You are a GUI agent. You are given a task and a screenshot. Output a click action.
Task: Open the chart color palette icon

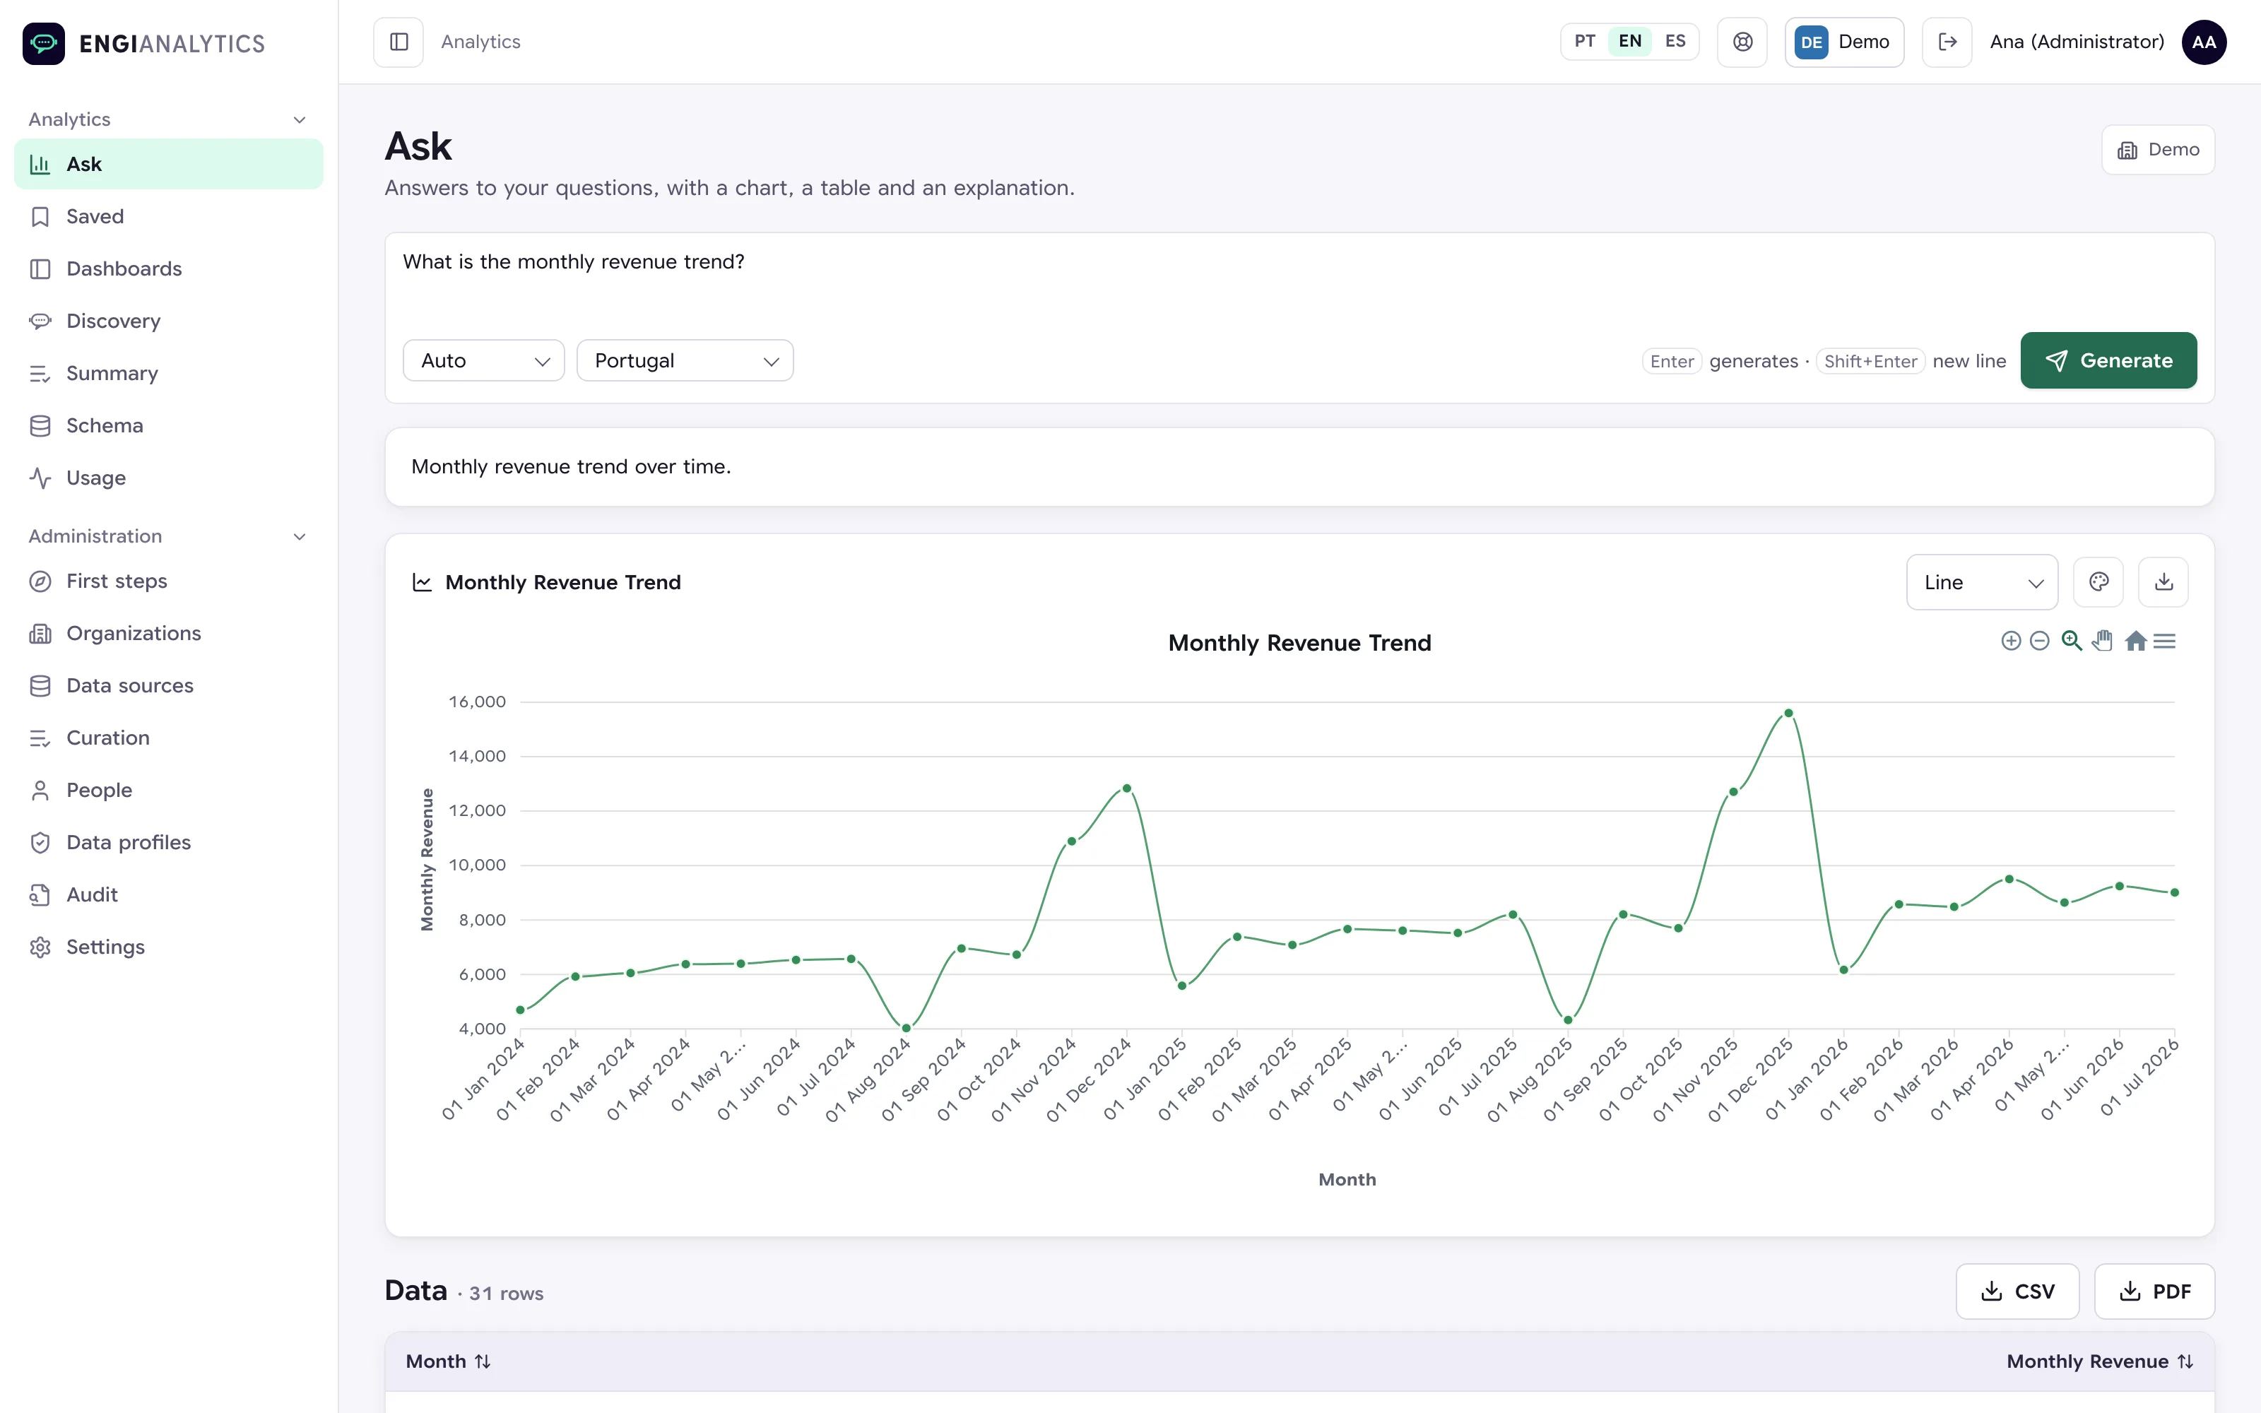click(2098, 582)
